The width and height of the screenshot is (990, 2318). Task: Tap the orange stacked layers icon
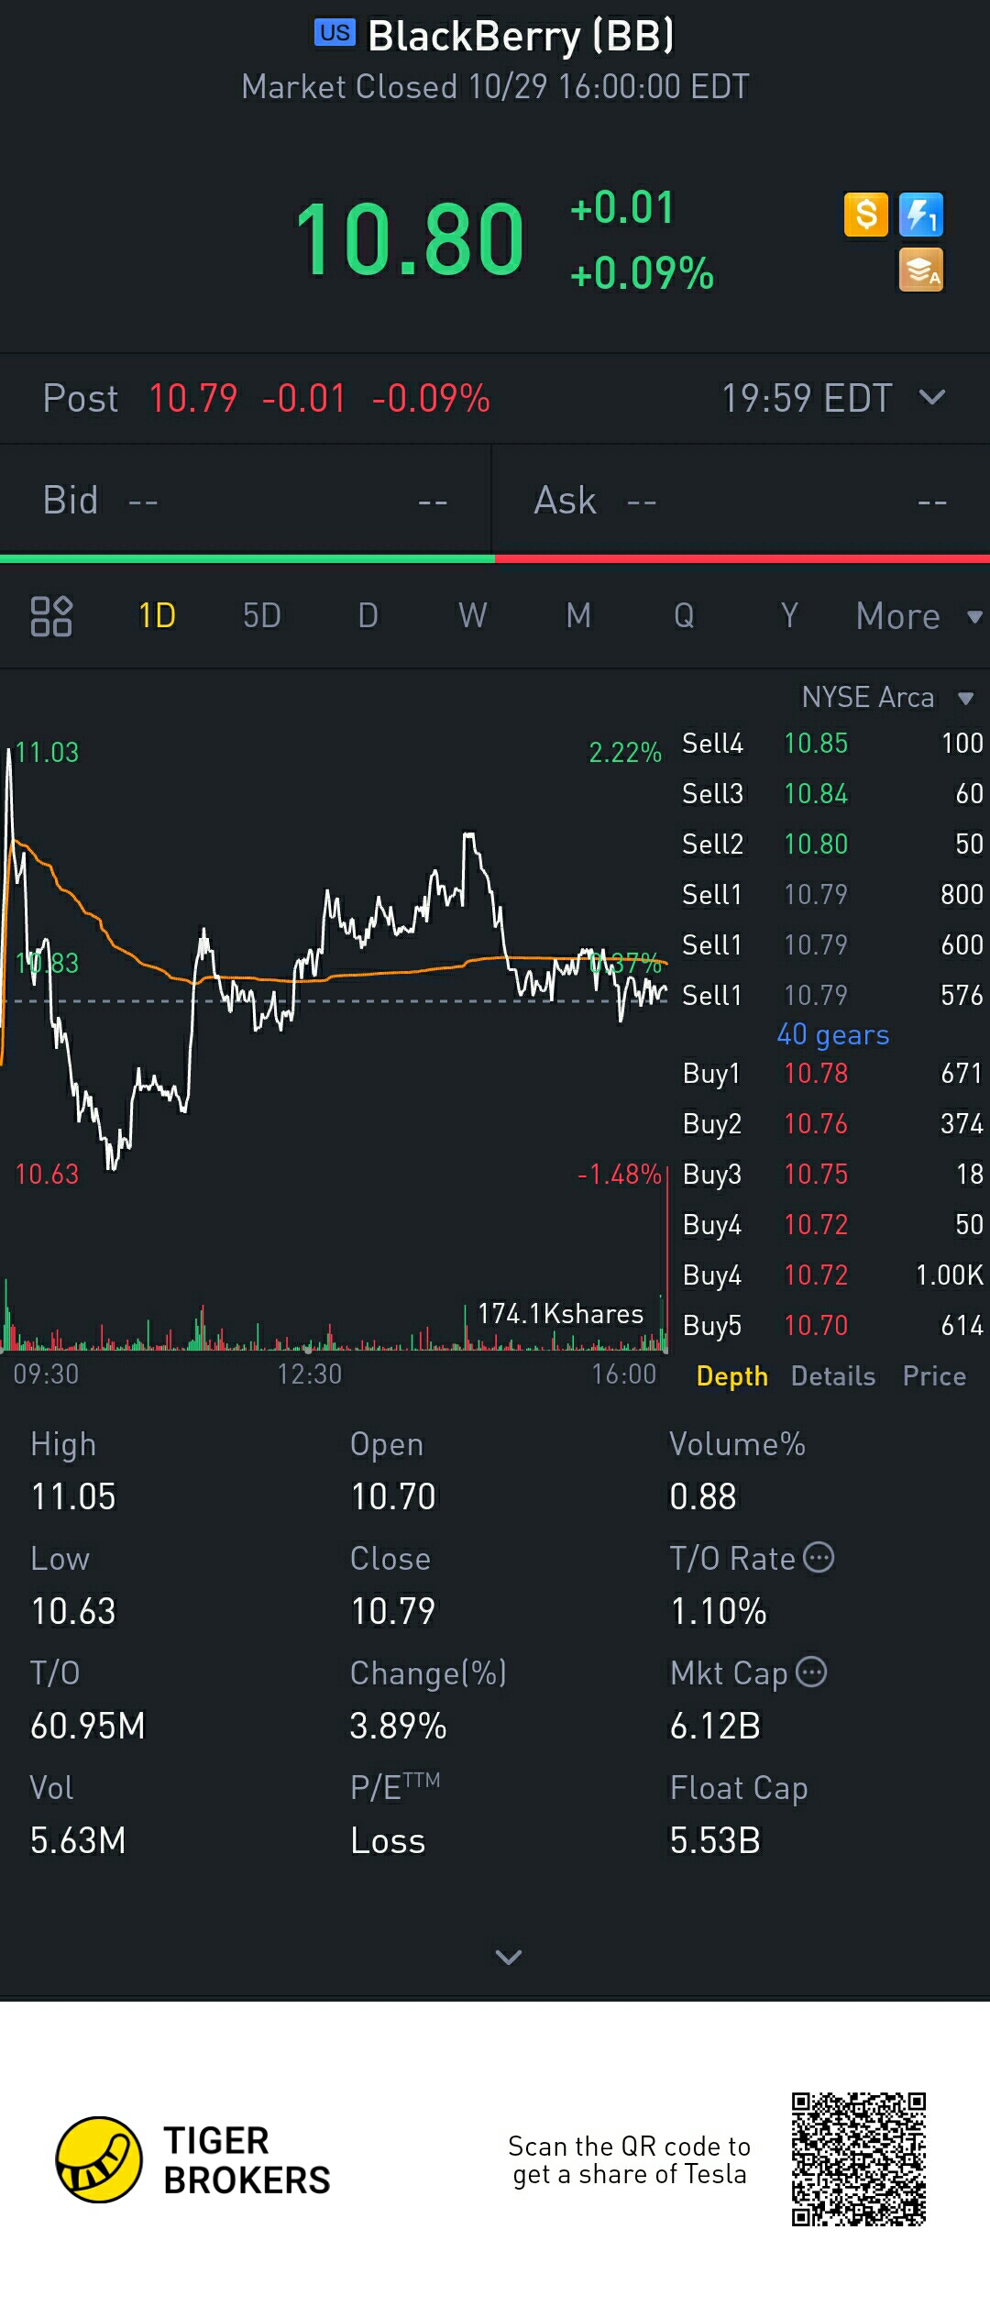(921, 270)
